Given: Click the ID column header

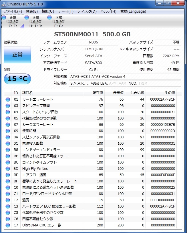Looking at the screenshot, I should click(16, 93).
